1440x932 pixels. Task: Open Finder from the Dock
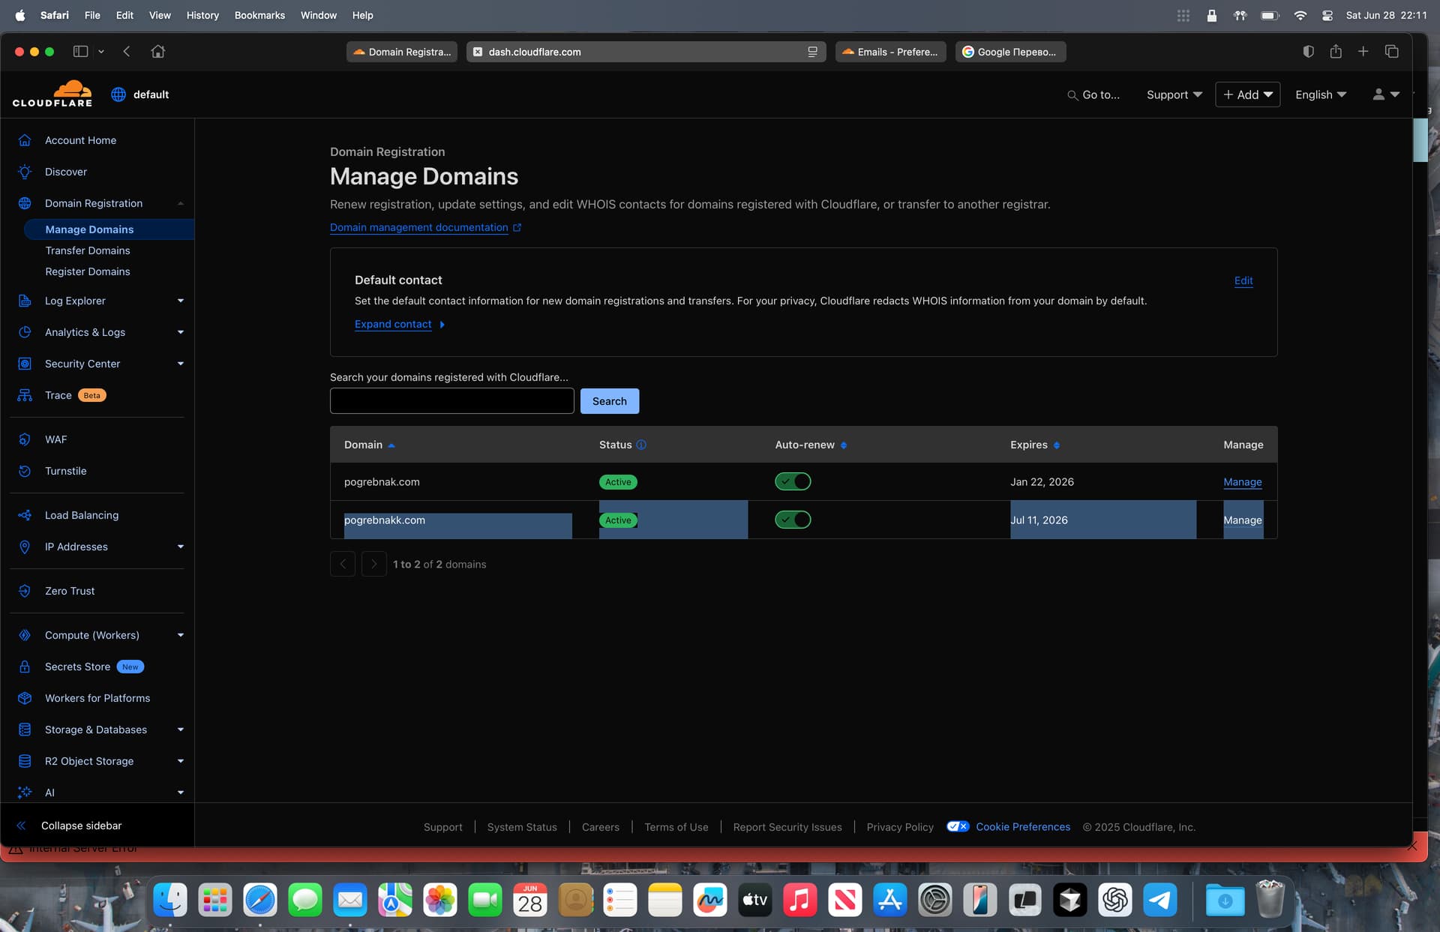(170, 900)
